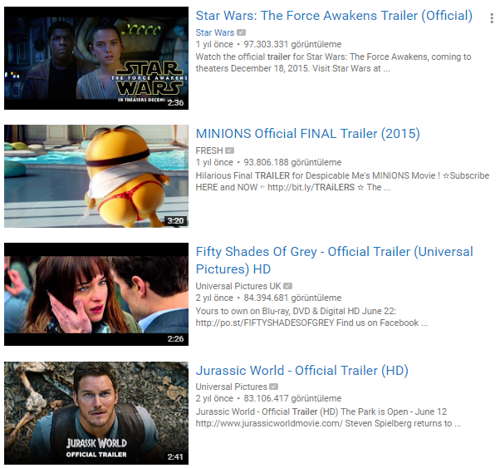The height and width of the screenshot is (468, 500).
Task: Open the three-dot menu for Star Wars video
Action: (492, 18)
